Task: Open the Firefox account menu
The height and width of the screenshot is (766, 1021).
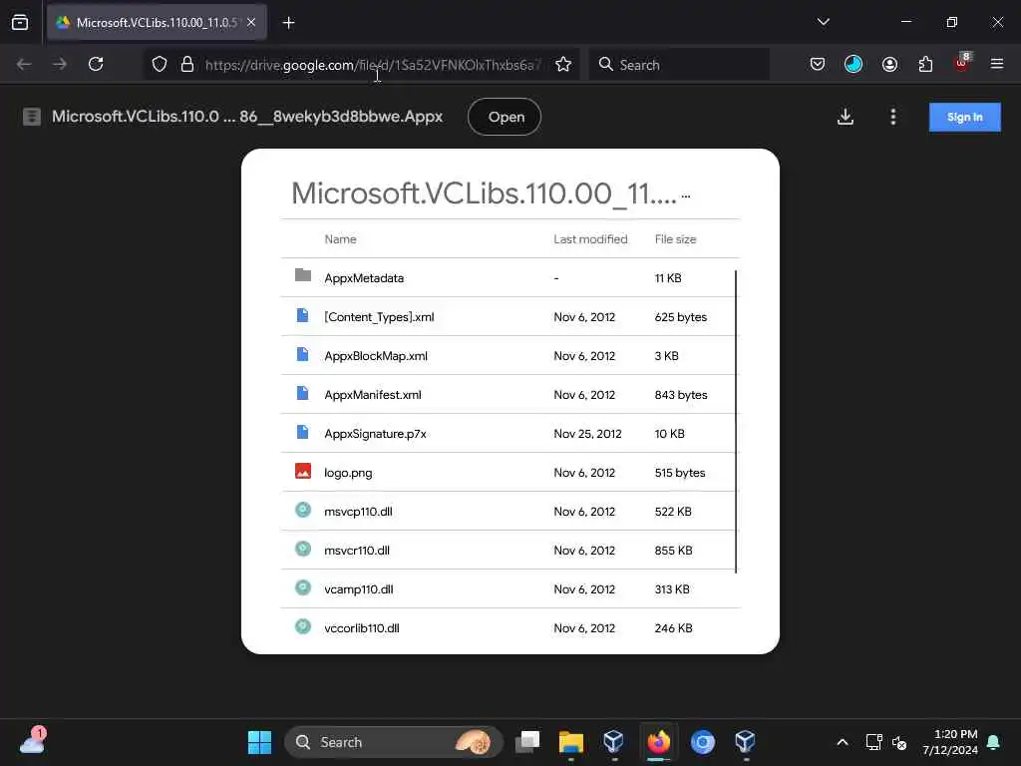Action: click(x=889, y=64)
